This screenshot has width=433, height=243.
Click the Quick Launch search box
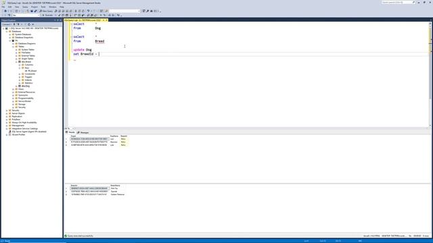coord(398,2)
